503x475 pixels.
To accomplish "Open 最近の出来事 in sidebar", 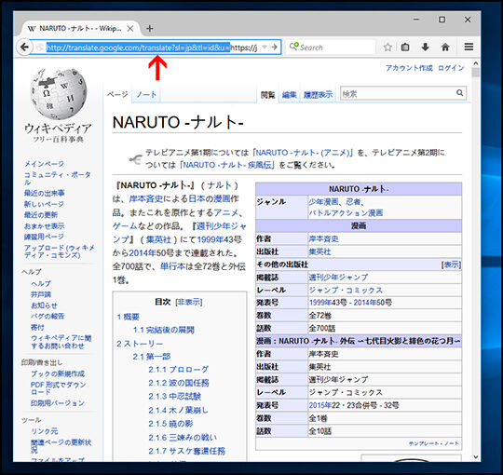I will (45, 193).
